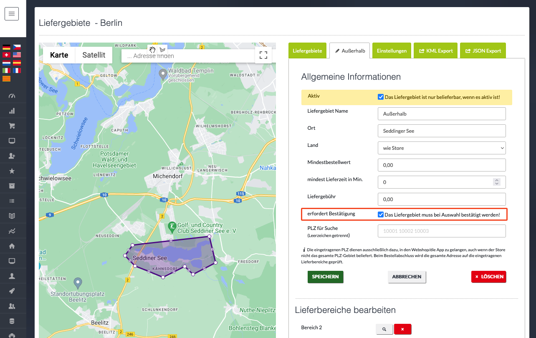
Task: Click the 'Beelitz' town label on map
Action: pos(100,323)
